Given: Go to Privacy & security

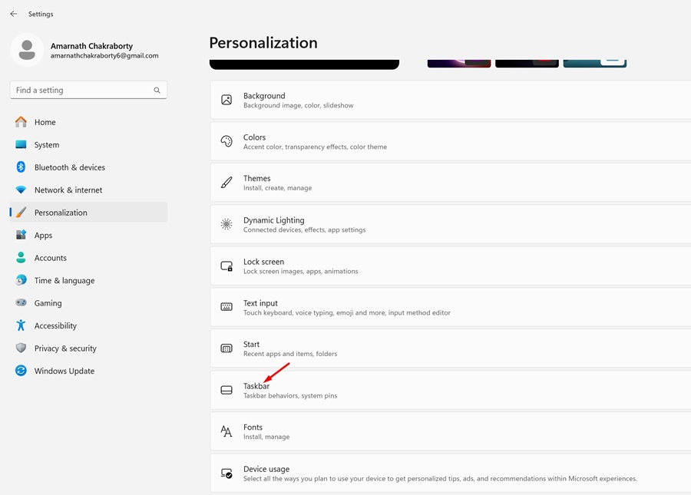Looking at the screenshot, I should [88, 348].
